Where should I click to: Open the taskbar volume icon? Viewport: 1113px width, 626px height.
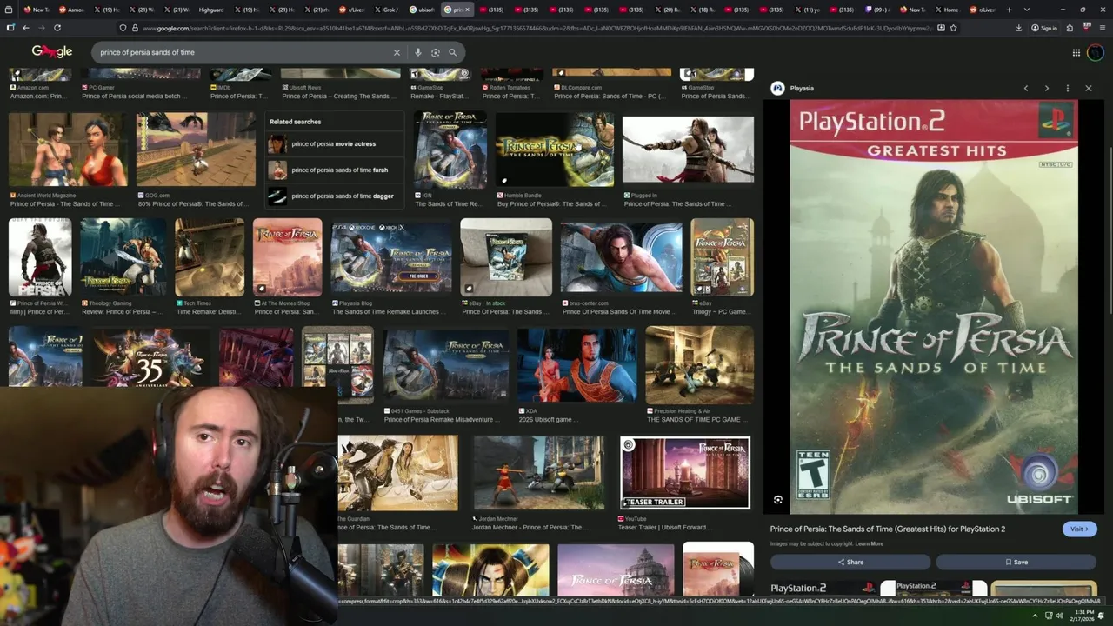(1059, 616)
